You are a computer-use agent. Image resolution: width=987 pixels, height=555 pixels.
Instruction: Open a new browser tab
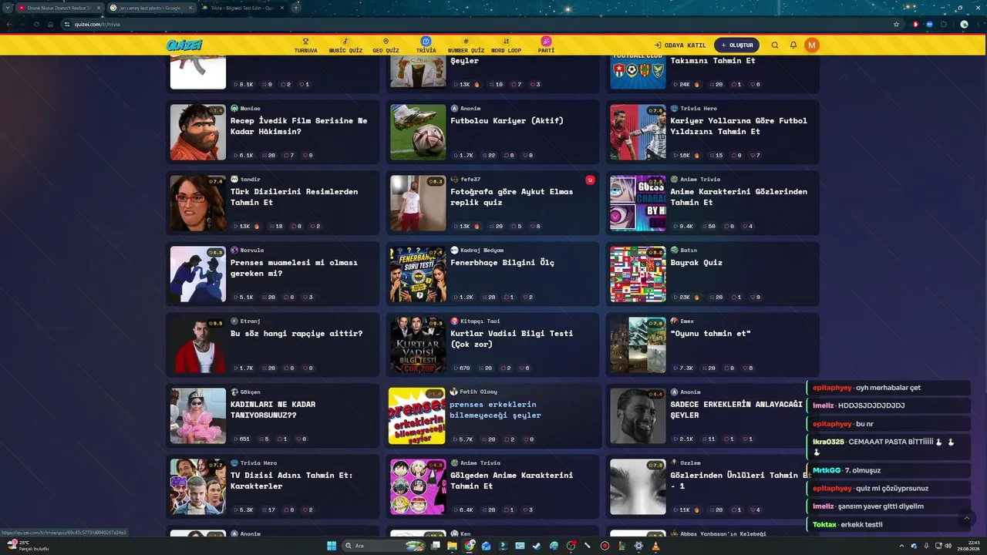click(296, 8)
